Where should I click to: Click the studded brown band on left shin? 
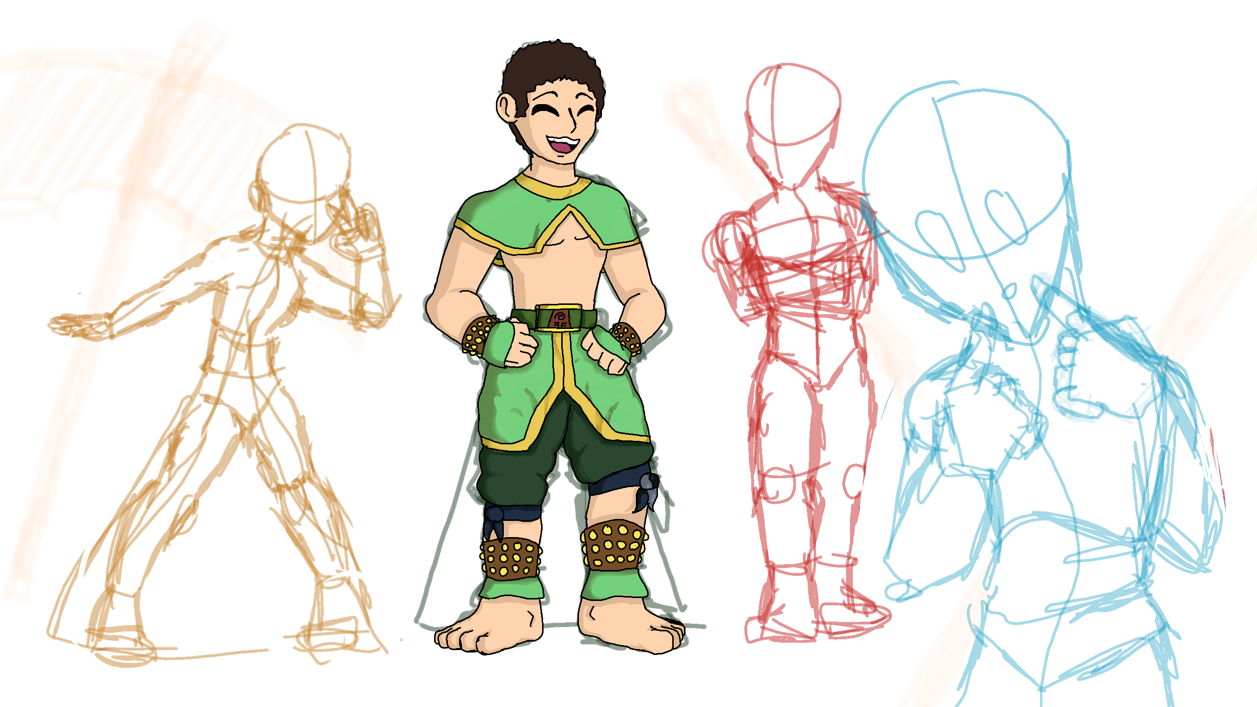coord(511,558)
